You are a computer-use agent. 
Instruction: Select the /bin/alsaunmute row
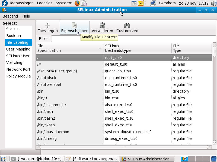pos(124,105)
